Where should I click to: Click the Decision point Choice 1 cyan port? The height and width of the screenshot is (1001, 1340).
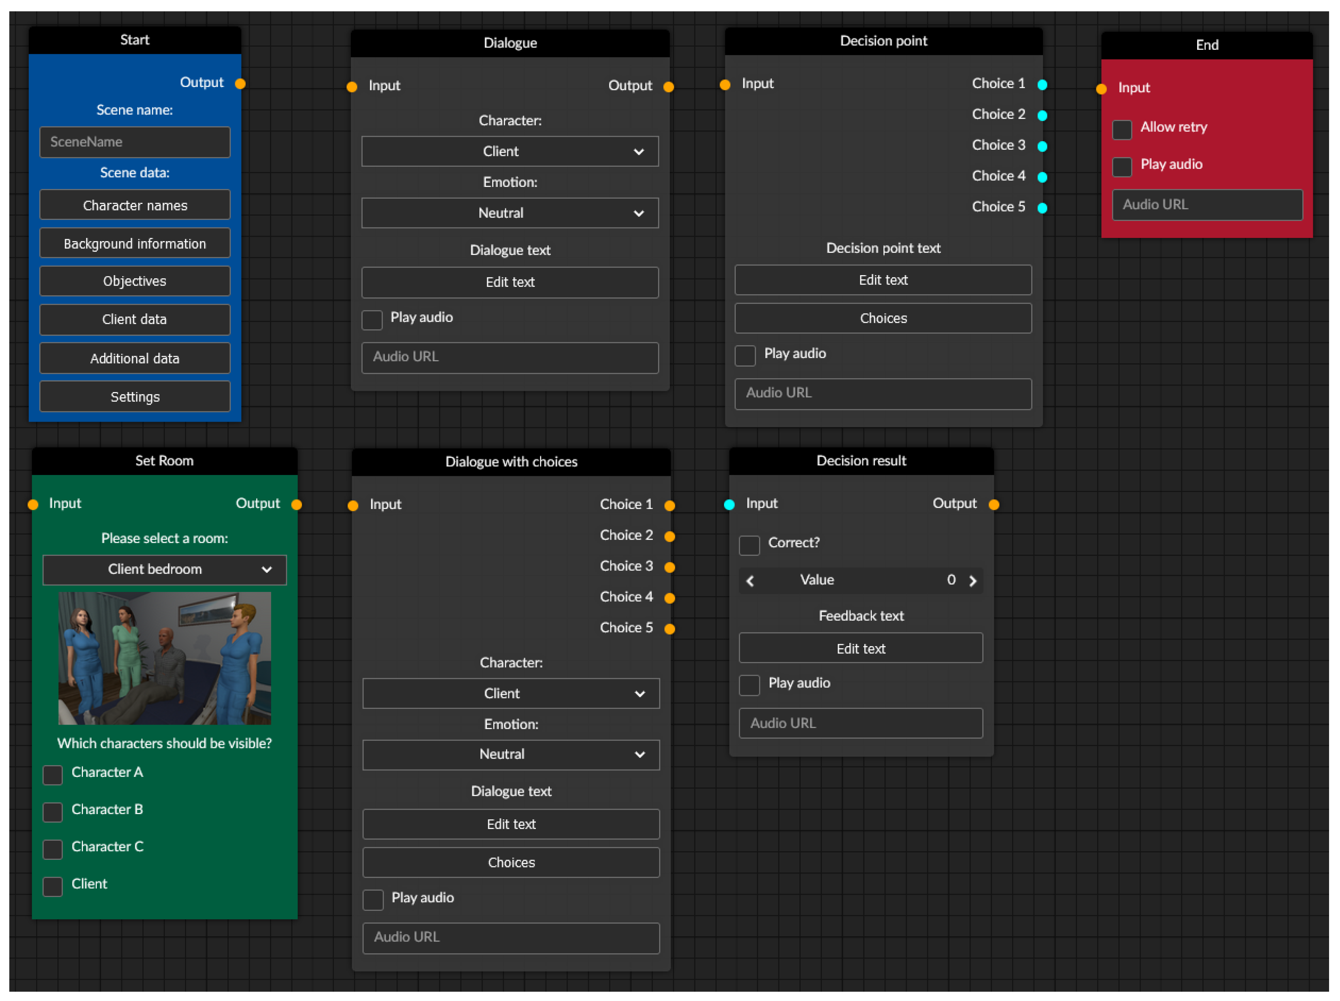click(1042, 85)
